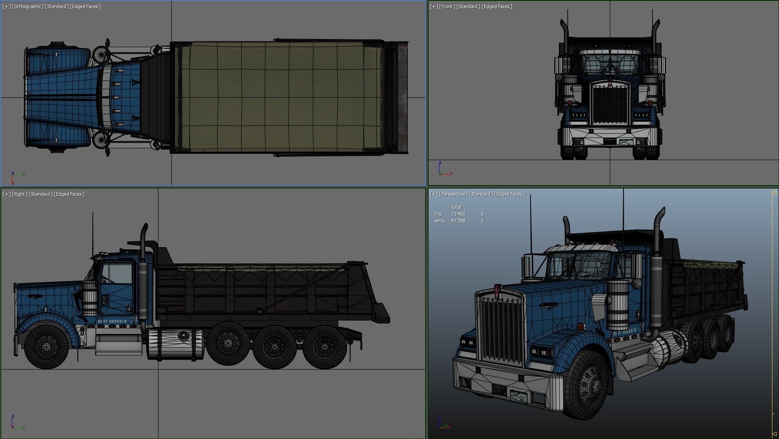Open [Edged Faces] menu in Orthographic viewport

[85, 6]
